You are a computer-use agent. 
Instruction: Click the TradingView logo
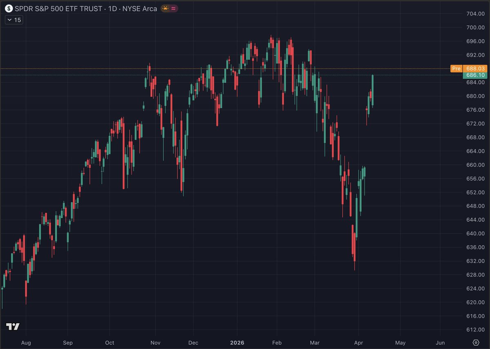13,327
